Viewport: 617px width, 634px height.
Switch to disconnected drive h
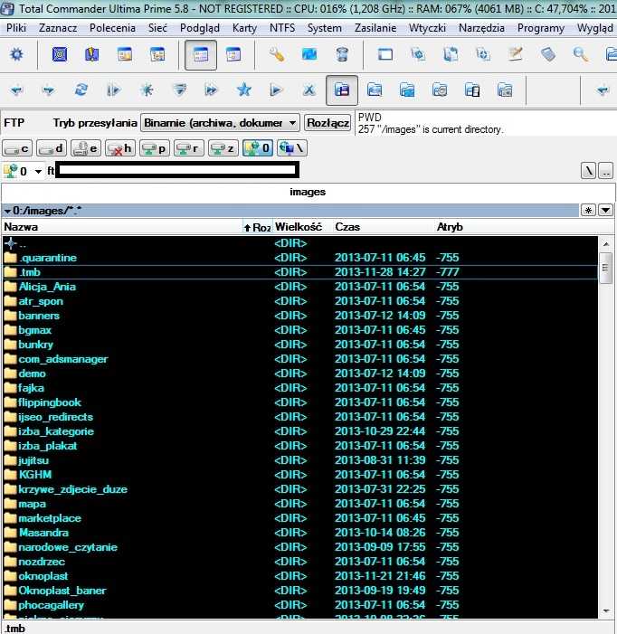(x=120, y=148)
